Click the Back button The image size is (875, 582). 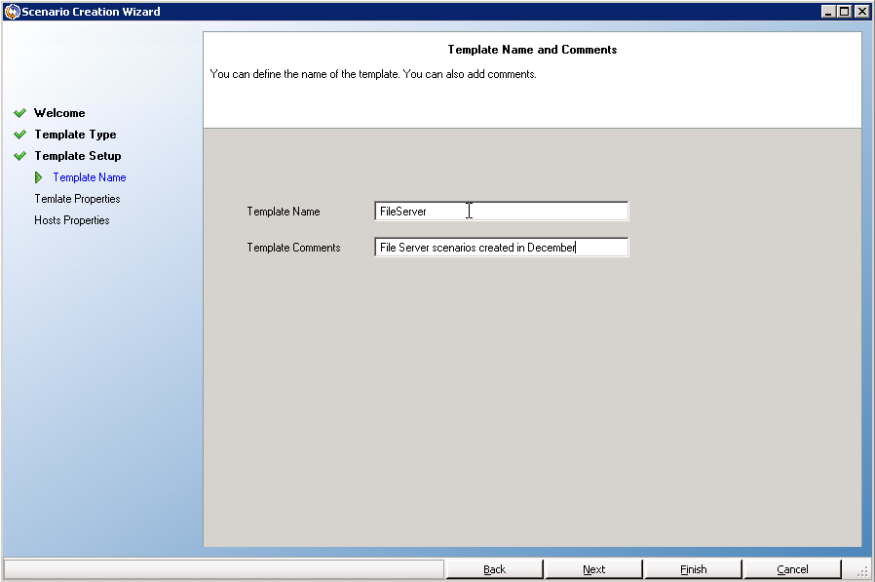(x=494, y=569)
